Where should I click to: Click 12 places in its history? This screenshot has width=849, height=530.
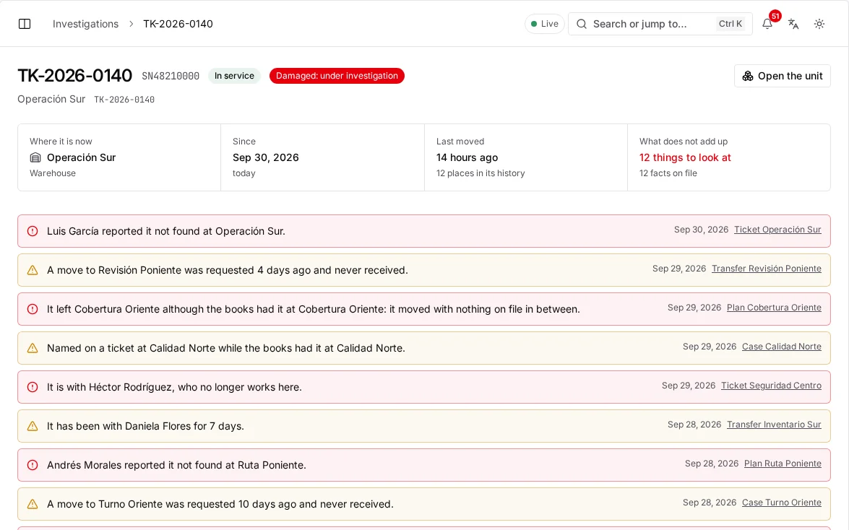coord(480,173)
